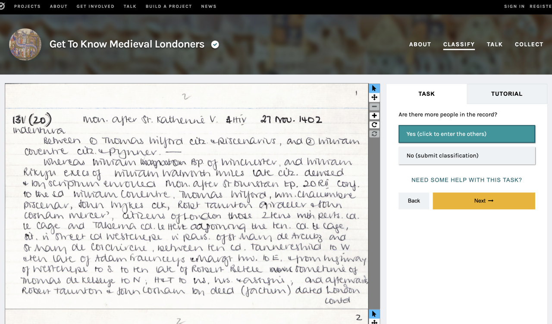Open the project's TALK board

pos(495,44)
